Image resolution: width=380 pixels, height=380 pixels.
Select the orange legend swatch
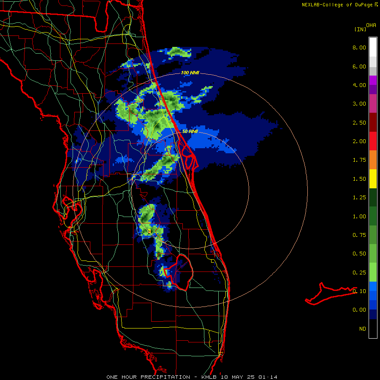pos(373,160)
